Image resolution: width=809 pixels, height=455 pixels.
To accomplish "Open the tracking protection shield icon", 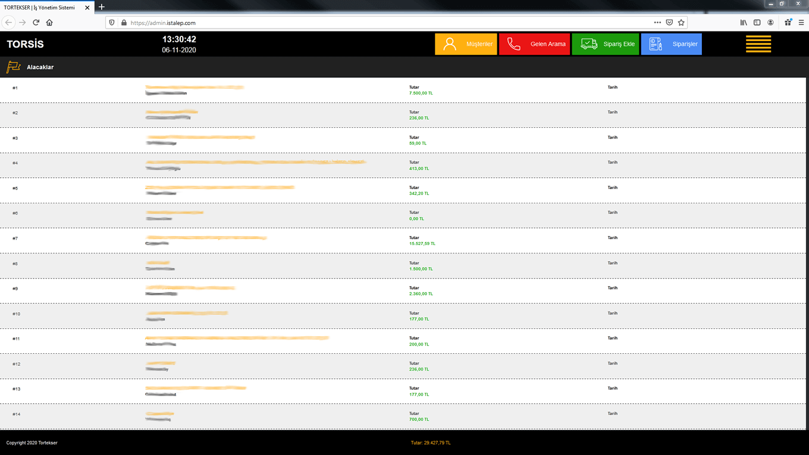I will tap(112, 23).
